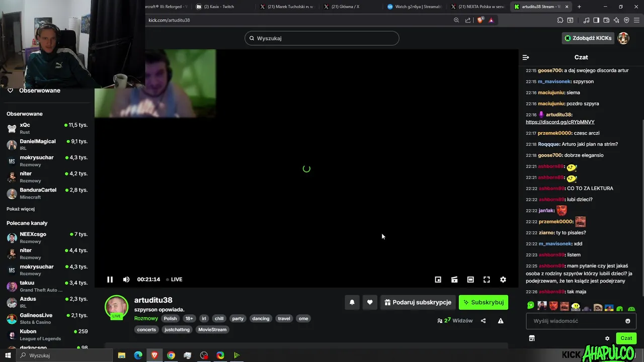Open xQc channel in Obserwowane list
The image size is (644, 362).
click(x=47, y=128)
